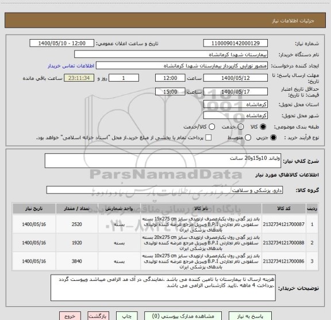Select the متوسط purchase type radio
The height and width of the screenshot is (320, 331).
pyautogui.click(x=248, y=138)
